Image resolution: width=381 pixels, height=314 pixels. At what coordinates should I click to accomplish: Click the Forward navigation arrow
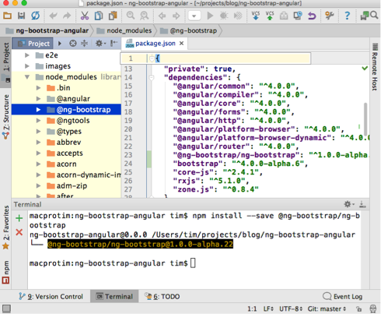click(177, 16)
